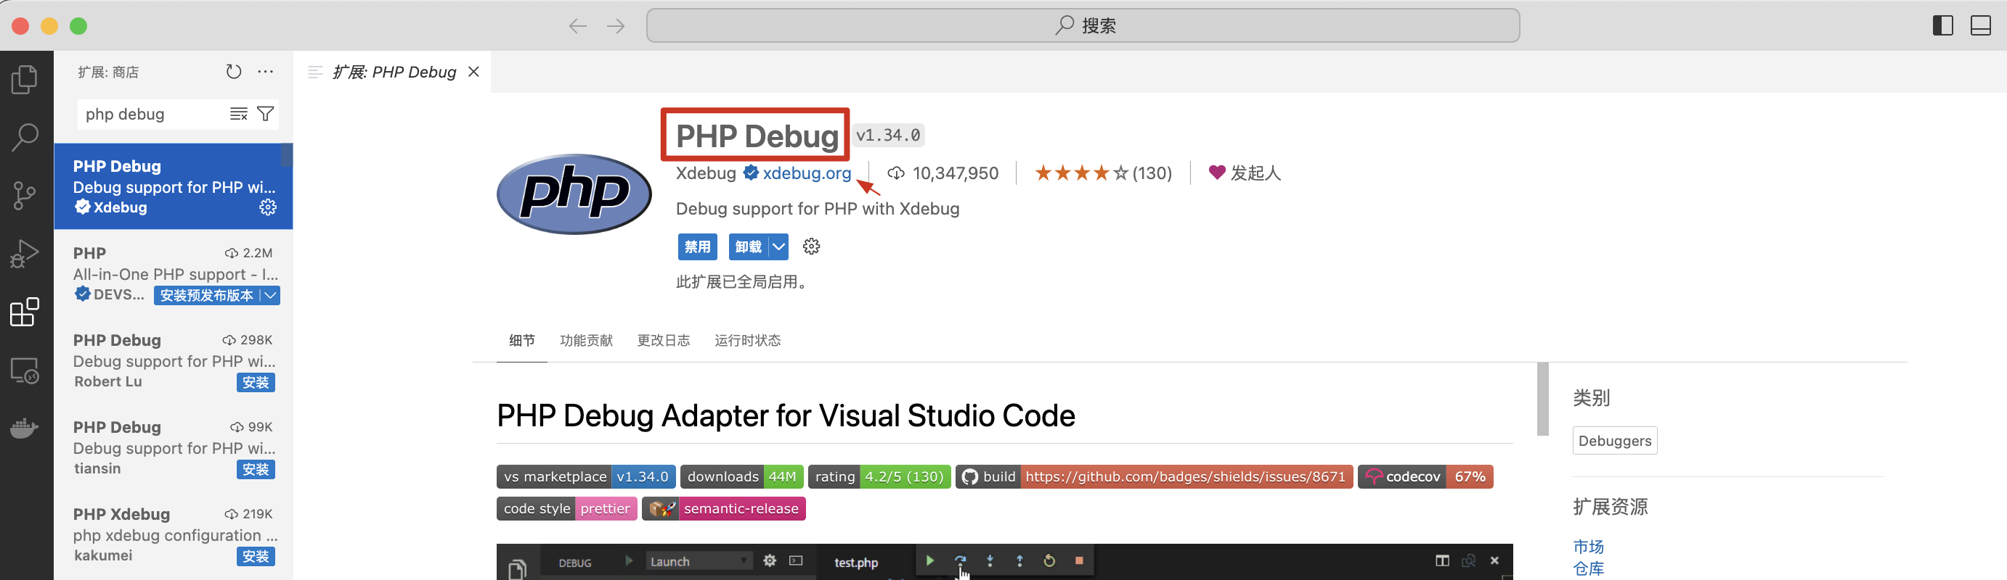Click gear icon in debug screenshot toolbar
This screenshot has width=2007, height=580.
click(770, 560)
